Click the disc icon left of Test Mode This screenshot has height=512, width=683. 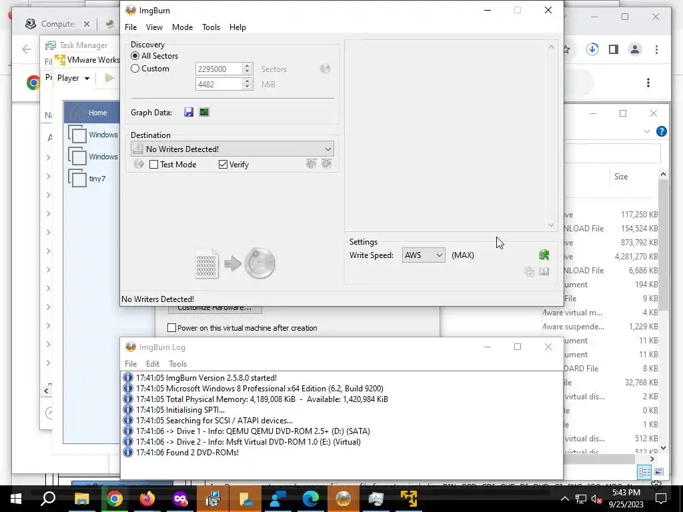[139, 164]
